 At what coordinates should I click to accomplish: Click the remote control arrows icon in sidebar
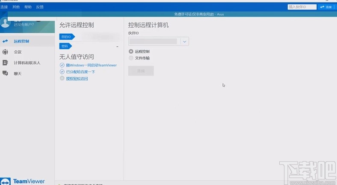[x=5, y=41]
